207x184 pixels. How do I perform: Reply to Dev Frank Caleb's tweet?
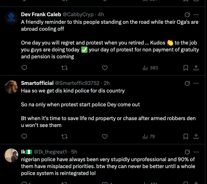pos(24,68)
